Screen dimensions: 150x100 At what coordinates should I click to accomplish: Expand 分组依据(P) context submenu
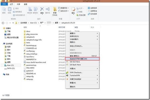pos(82,39)
